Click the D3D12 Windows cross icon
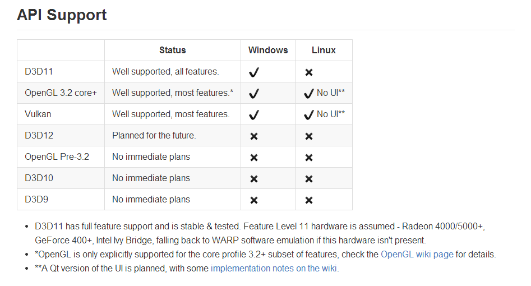The image size is (531, 286). pyautogui.click(x=254, y=136)
